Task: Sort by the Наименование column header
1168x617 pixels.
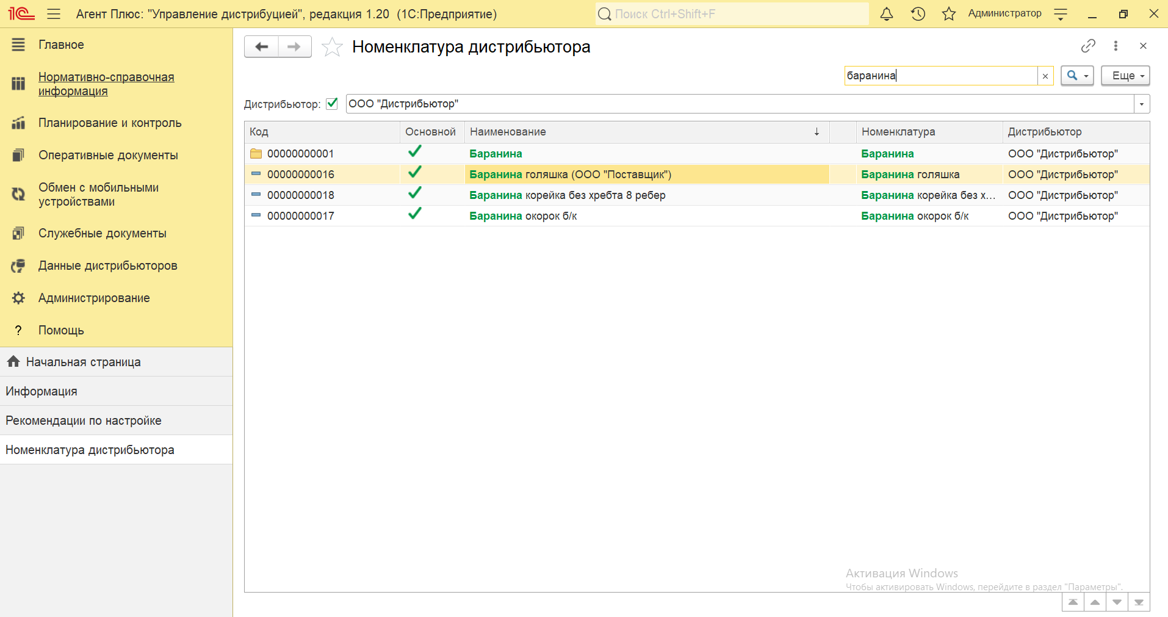Action: 647,132
